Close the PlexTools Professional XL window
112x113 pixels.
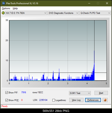click(x=107, y=3)
